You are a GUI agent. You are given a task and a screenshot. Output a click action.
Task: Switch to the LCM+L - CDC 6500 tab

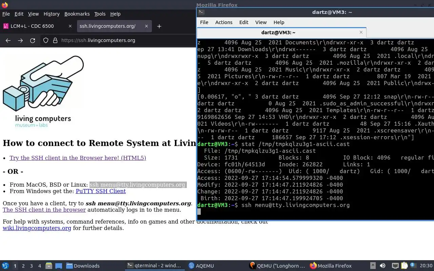(x=37, y=26)
